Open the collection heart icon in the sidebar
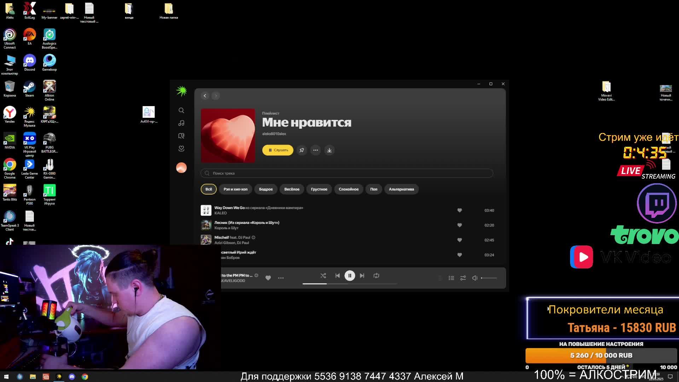This screenshot has width=679, height=382. 181,149
